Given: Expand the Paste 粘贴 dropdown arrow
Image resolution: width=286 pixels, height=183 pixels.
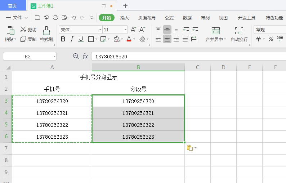Looking at the screenshot, I should point(15,39).
